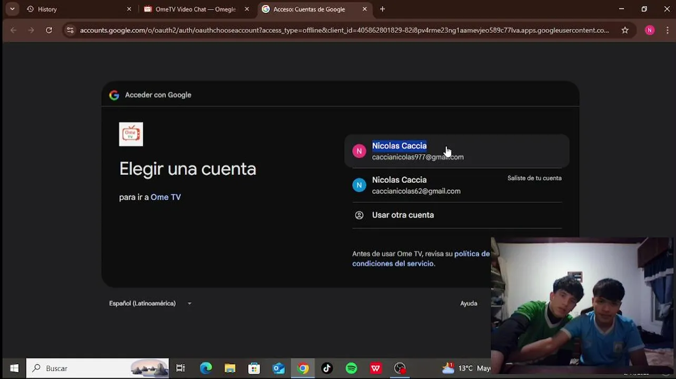Open the política de privacidad link
Image resolution: width=676 pixels, height=379 pixels.
pos(472,254)
